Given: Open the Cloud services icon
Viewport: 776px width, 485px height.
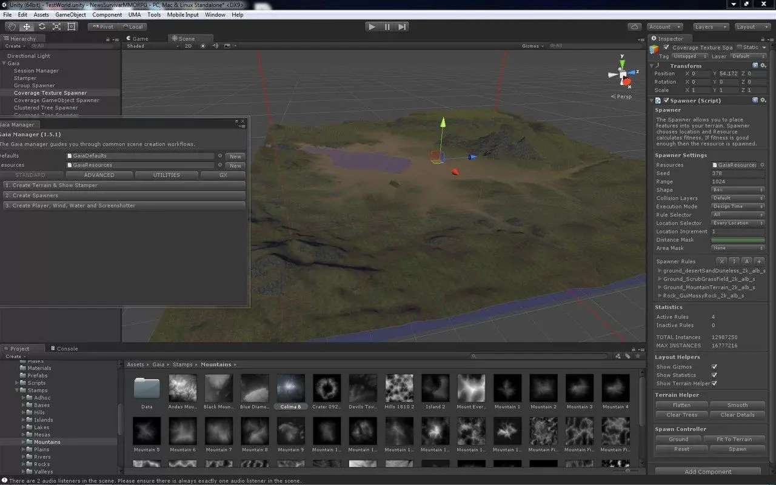Looking at the screenshot, I should (634, 27).
